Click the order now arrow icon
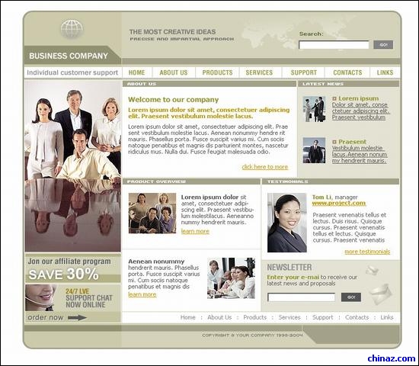Viewport: 419px width, 366px height. pyautogui.click(x=77, y=317)
